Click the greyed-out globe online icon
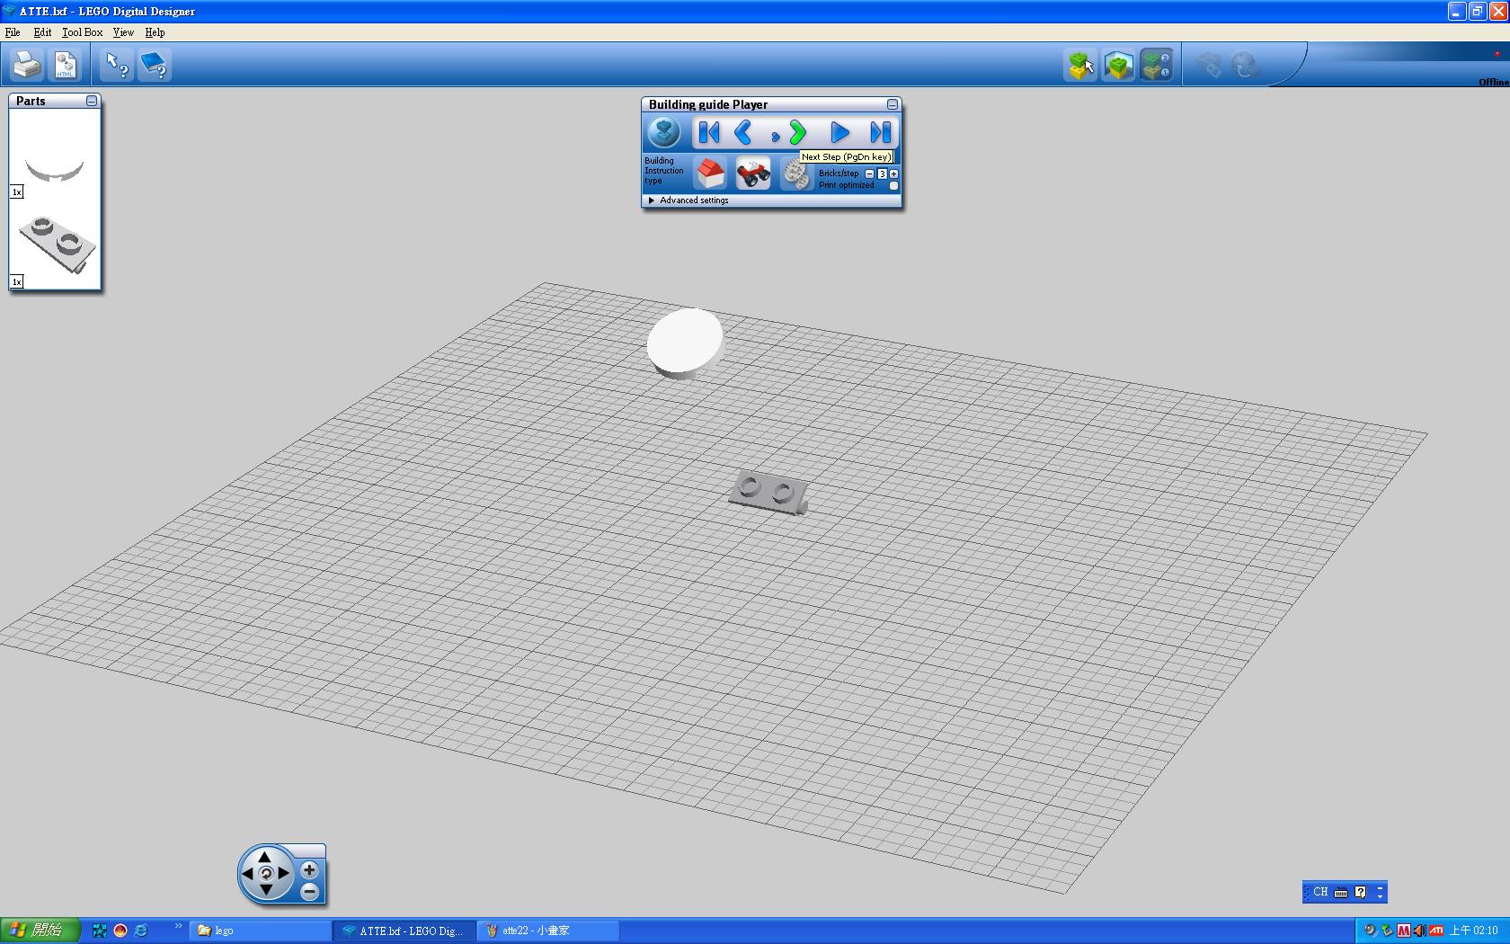 pyautogui.click(x=1245, y=65)
